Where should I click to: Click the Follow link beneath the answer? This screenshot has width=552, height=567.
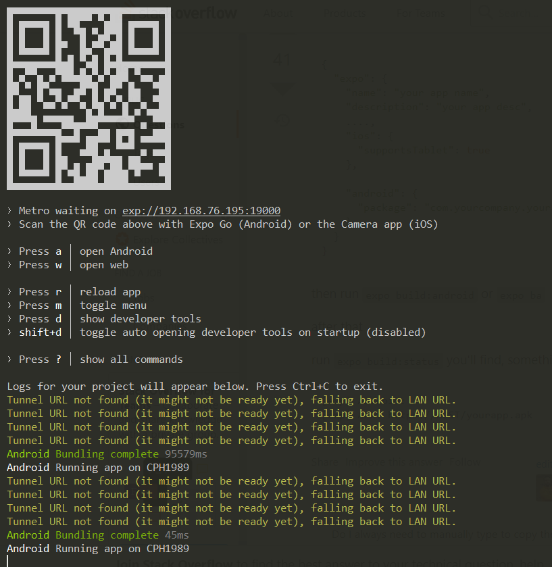pyautogui.click(x=465, y=462)
